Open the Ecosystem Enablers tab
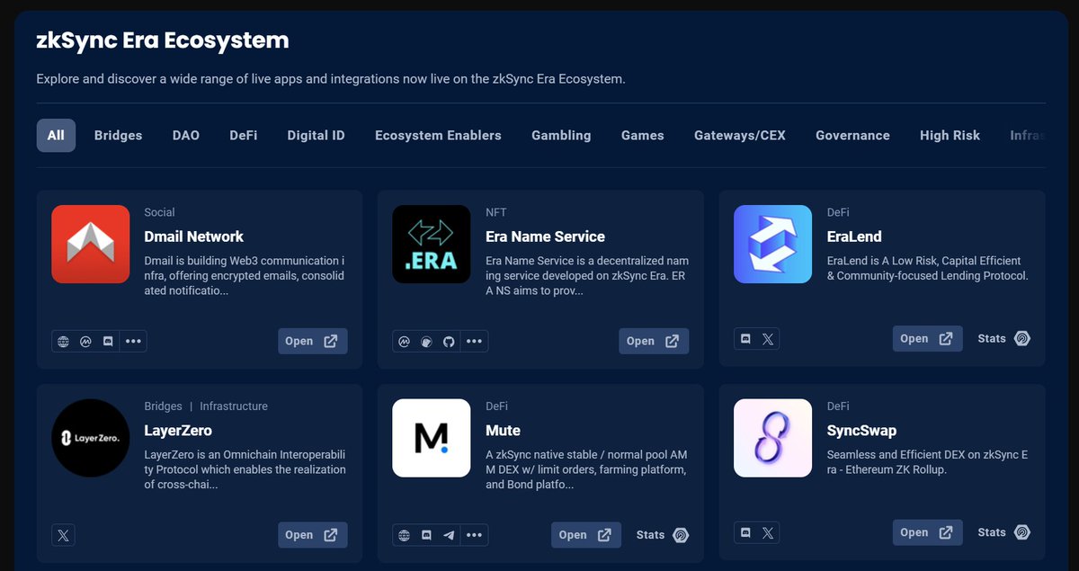 click(438, 135)
